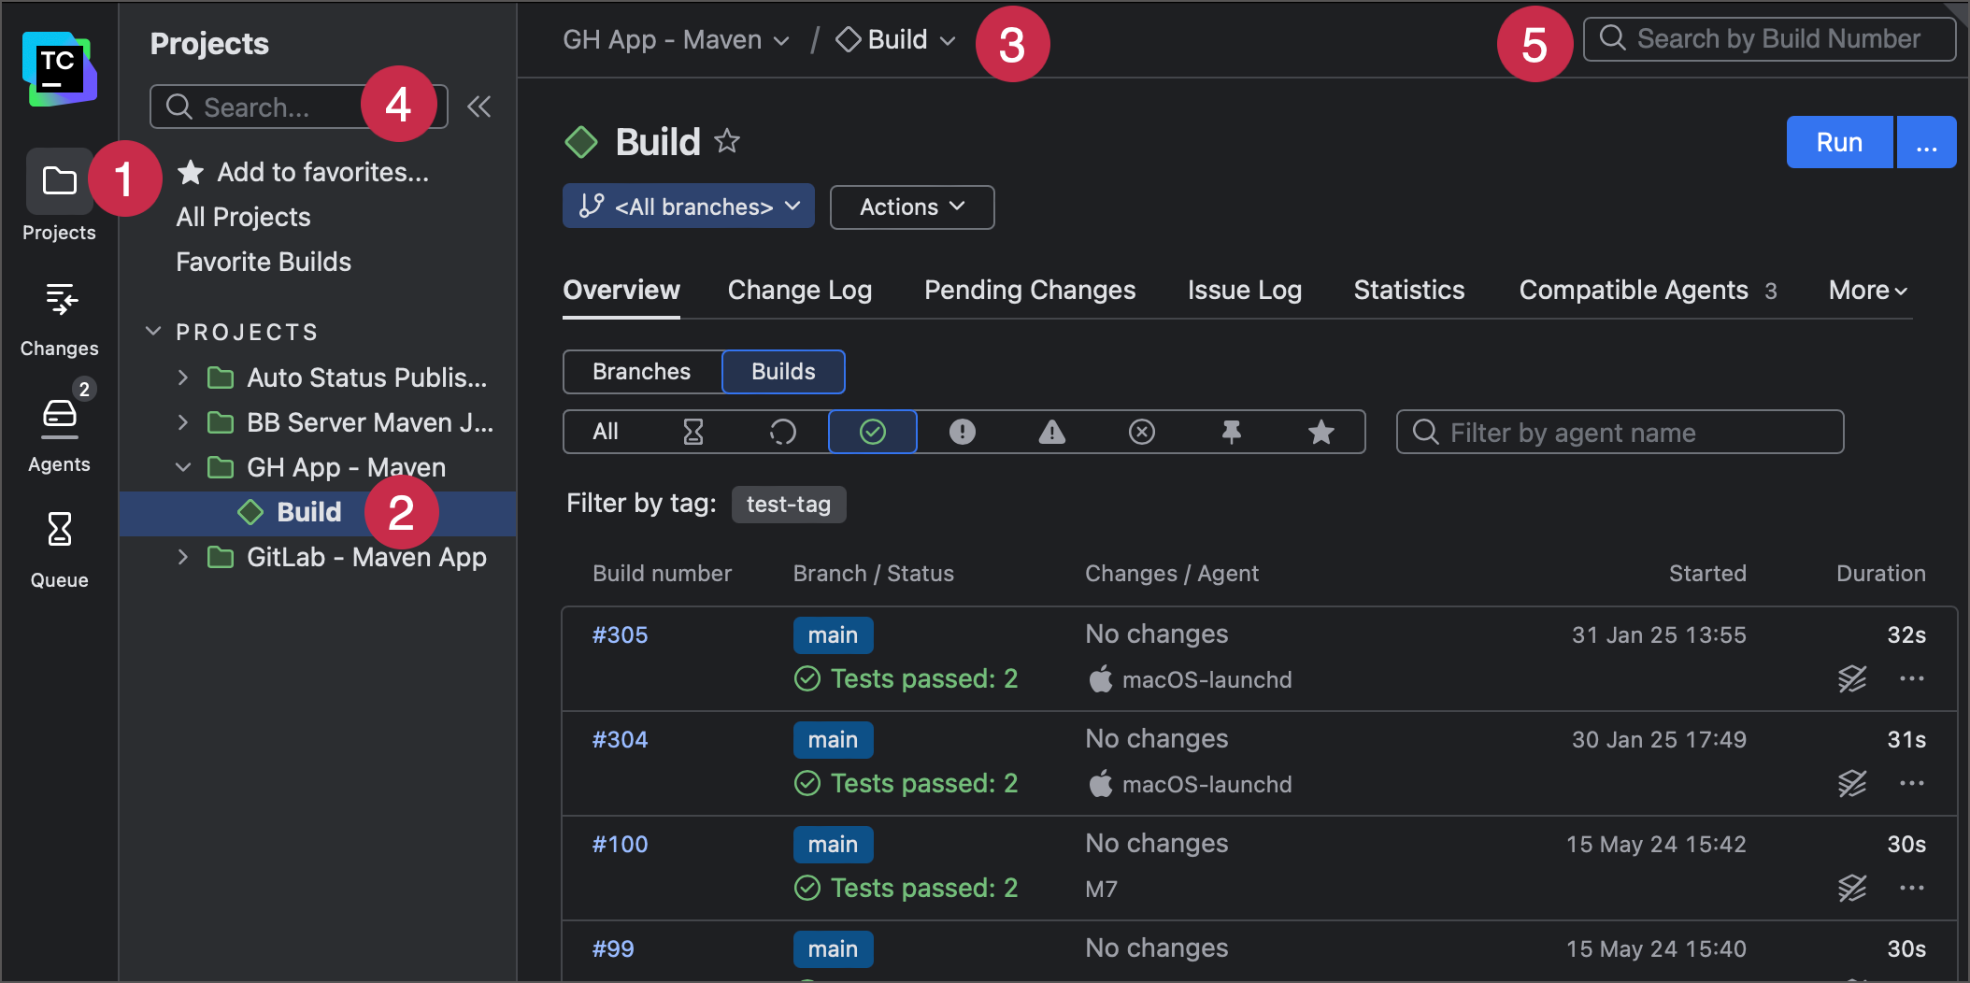Screen dimensions: 1970x983
Task: Select the failed builds exclamation filter
Action: (962, 432)
